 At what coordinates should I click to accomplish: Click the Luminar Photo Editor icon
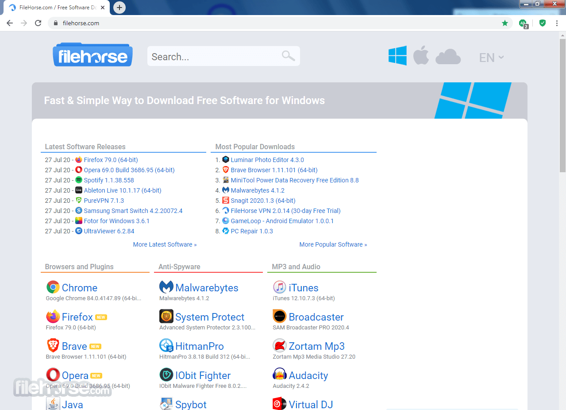pyautogui.click(x=226, y=160)
